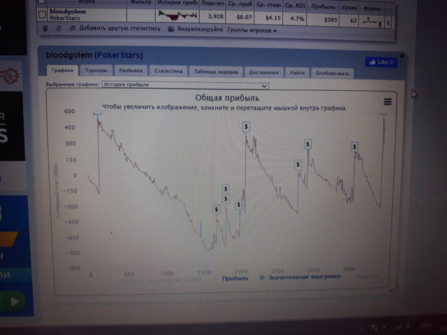
Task: Go to the Таблицы лидеров tab
Action: pos(216,71)
